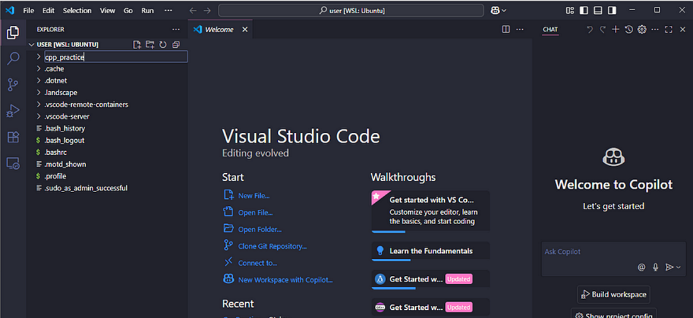Start a new chat with plus icon
The height and width of the screenshot is (318, 693).
616,30
